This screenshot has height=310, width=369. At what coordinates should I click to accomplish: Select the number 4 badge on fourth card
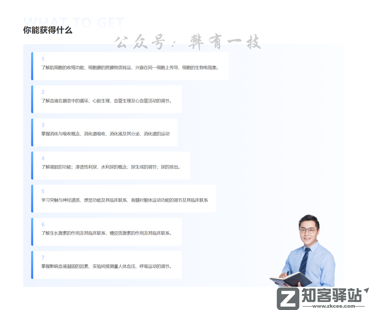[43, 158]
